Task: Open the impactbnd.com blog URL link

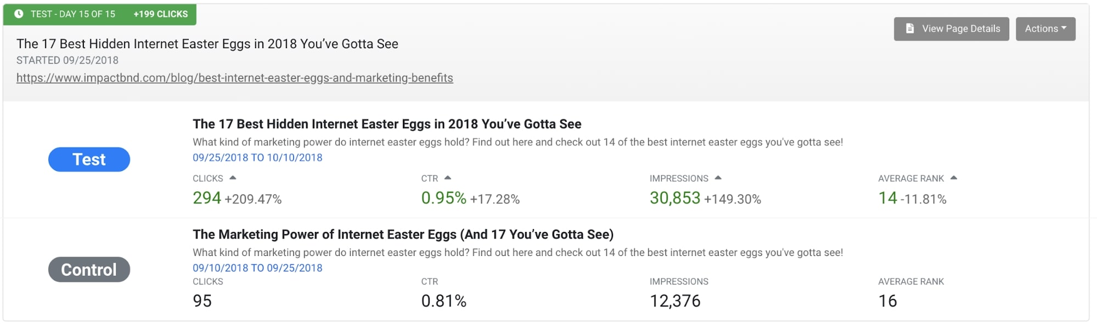Action: [235, 78]
